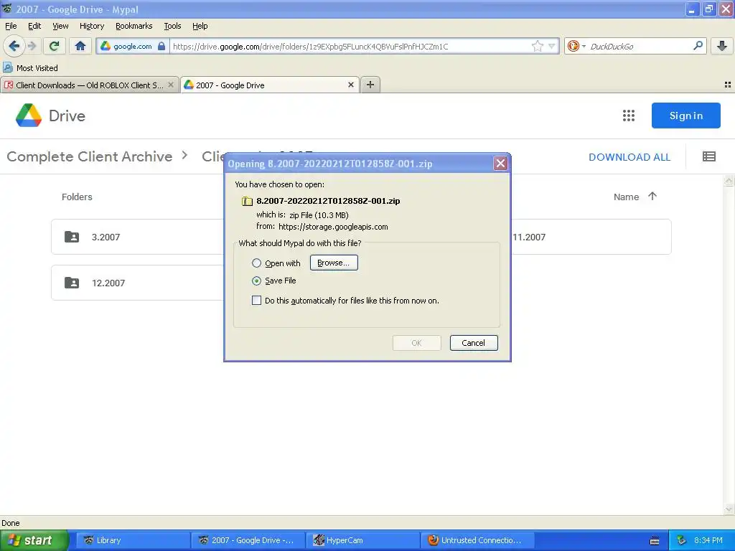Open the 12.2007 folder

point(137,283)
